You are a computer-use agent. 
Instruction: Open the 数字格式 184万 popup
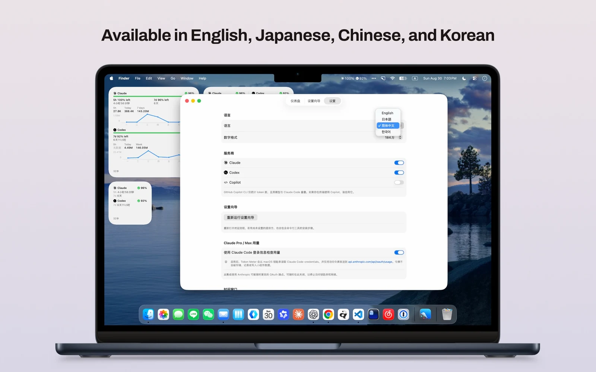click(x=393, y=138)
